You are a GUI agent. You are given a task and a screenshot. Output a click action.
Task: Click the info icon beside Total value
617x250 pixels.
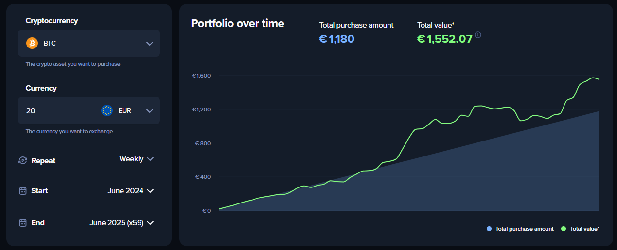click(x=478, y=35)
